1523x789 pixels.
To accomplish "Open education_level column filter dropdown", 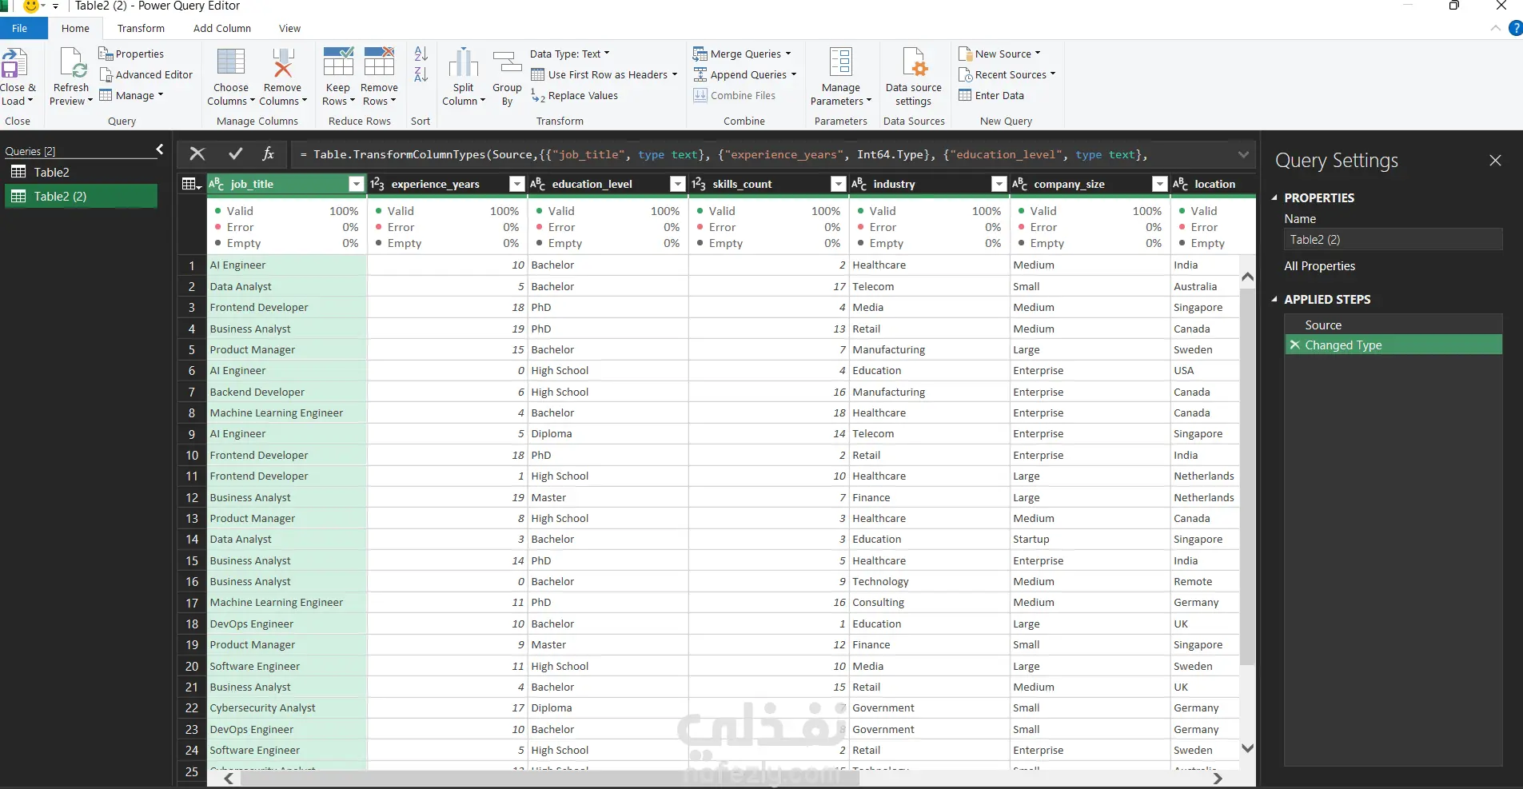I will point(678,184).
